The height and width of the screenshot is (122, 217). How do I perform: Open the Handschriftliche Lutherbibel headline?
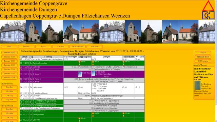pyautogui.click(x=203, y=73)
